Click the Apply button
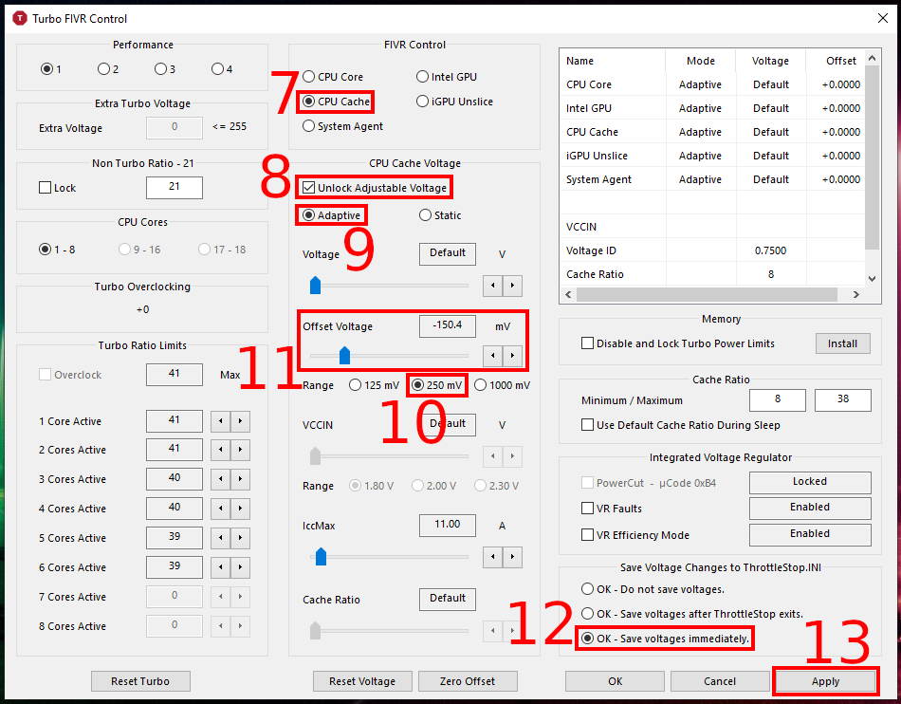The image size is (901, 704). coord(825,681)
